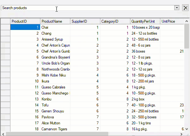Click the X clear search button
Screen dimensions: 190x136
coord(185,8)
